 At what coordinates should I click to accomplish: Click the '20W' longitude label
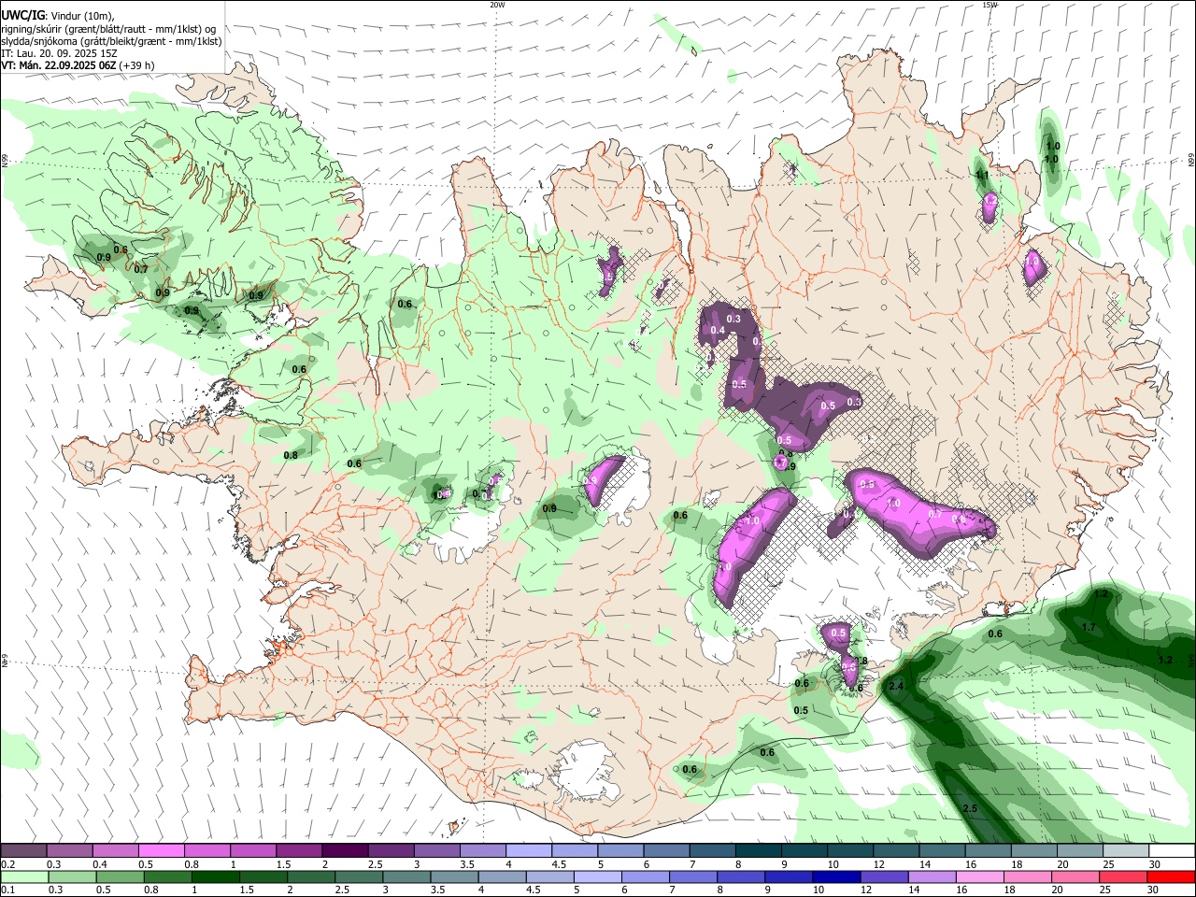(x=497, y=4)
